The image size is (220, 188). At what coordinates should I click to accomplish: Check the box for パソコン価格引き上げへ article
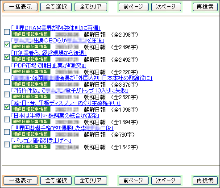7,144
